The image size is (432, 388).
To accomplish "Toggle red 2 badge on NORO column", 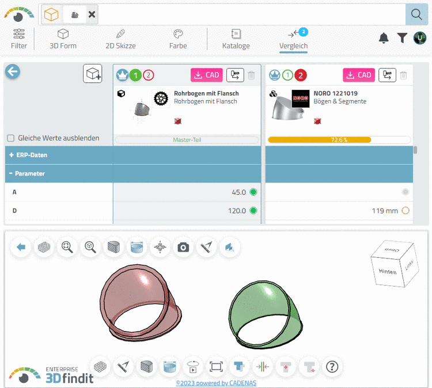I will [x=301, y=75].
